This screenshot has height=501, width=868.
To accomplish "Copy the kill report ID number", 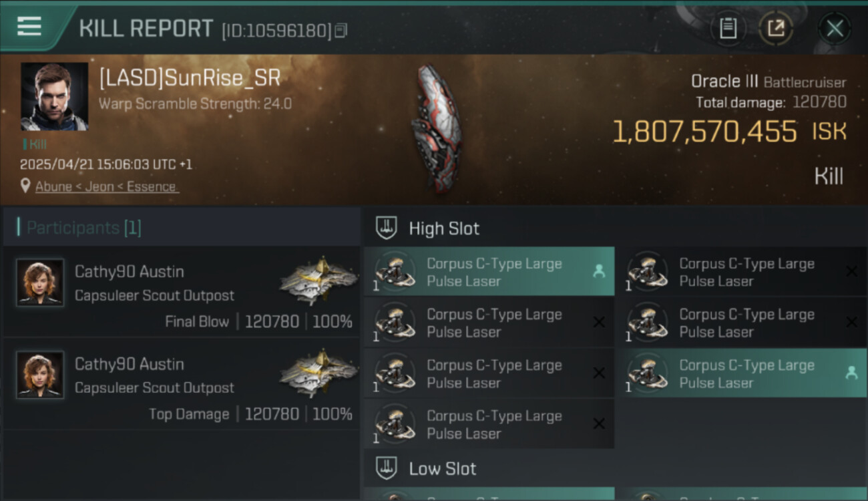I will coord(341,31).
